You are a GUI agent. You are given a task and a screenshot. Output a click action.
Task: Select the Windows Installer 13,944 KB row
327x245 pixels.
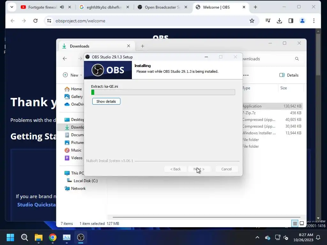(272, 133)
